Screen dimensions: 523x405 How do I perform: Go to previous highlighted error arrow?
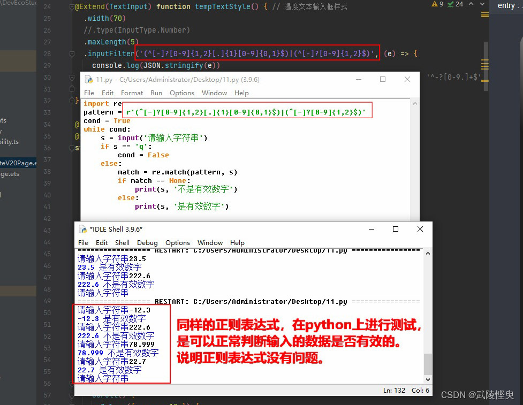pos(471,4)
